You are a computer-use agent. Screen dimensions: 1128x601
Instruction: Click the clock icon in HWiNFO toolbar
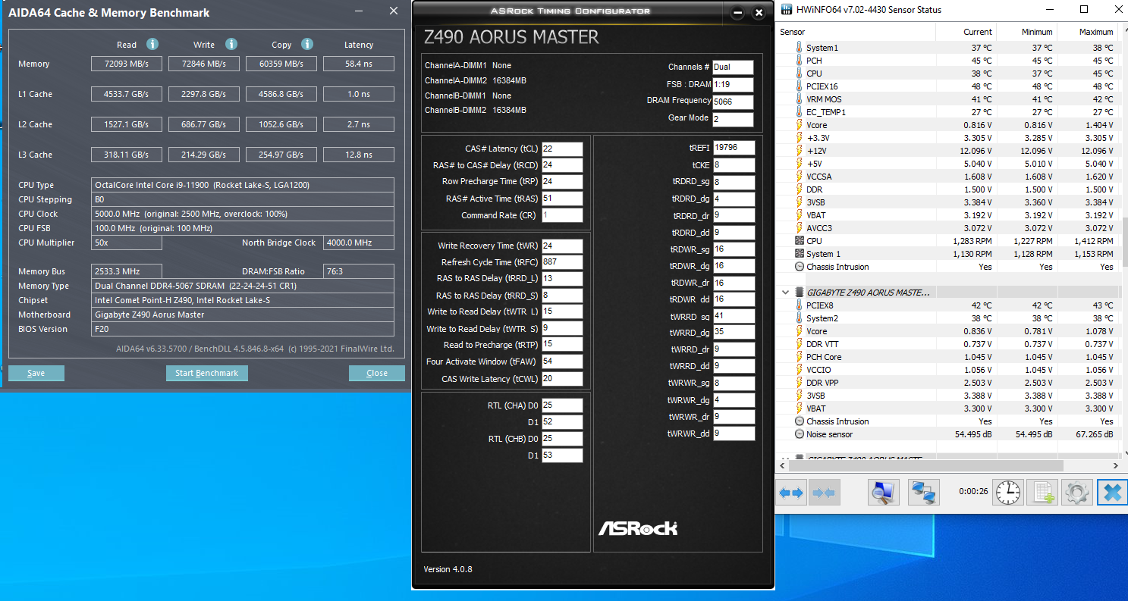[x=1008, y=493]
